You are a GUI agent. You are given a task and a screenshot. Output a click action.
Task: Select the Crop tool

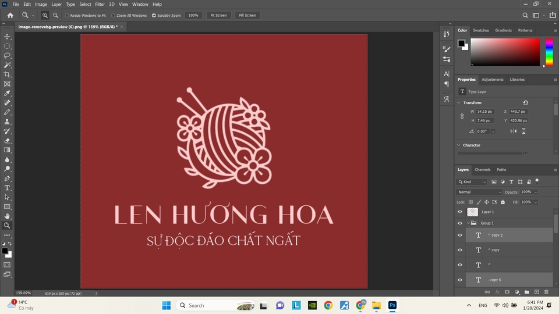point(7,74)
